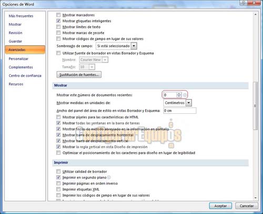Check Mostrar píxeles para características de HTML
This screenshot has width=263, height=214.
click(58, 117)
